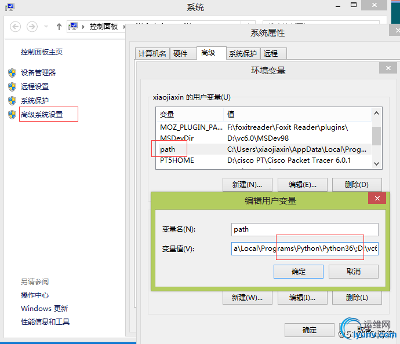Click 编辑(E)... button for user variables
Image resolution: width=400 pixels, height=344 pixels.
pyautogui.click(x=302, y=185)
